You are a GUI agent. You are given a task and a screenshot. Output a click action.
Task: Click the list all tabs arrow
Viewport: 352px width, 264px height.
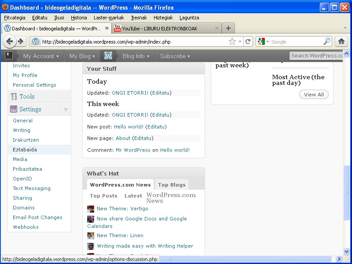[x=345, y=28]
